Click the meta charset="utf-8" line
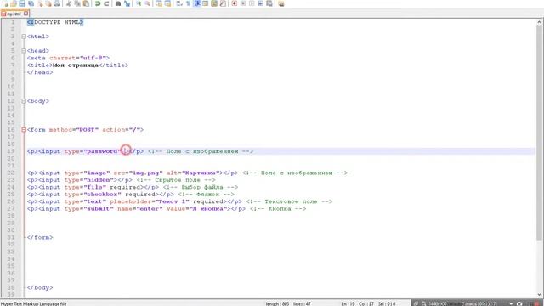This screenshot has height=306, width=544. [68, 58]
